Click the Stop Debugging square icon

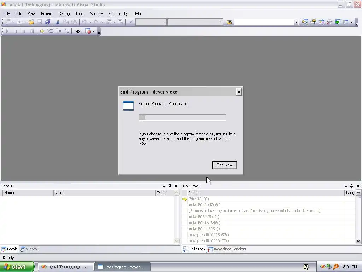tap(24, 31)
